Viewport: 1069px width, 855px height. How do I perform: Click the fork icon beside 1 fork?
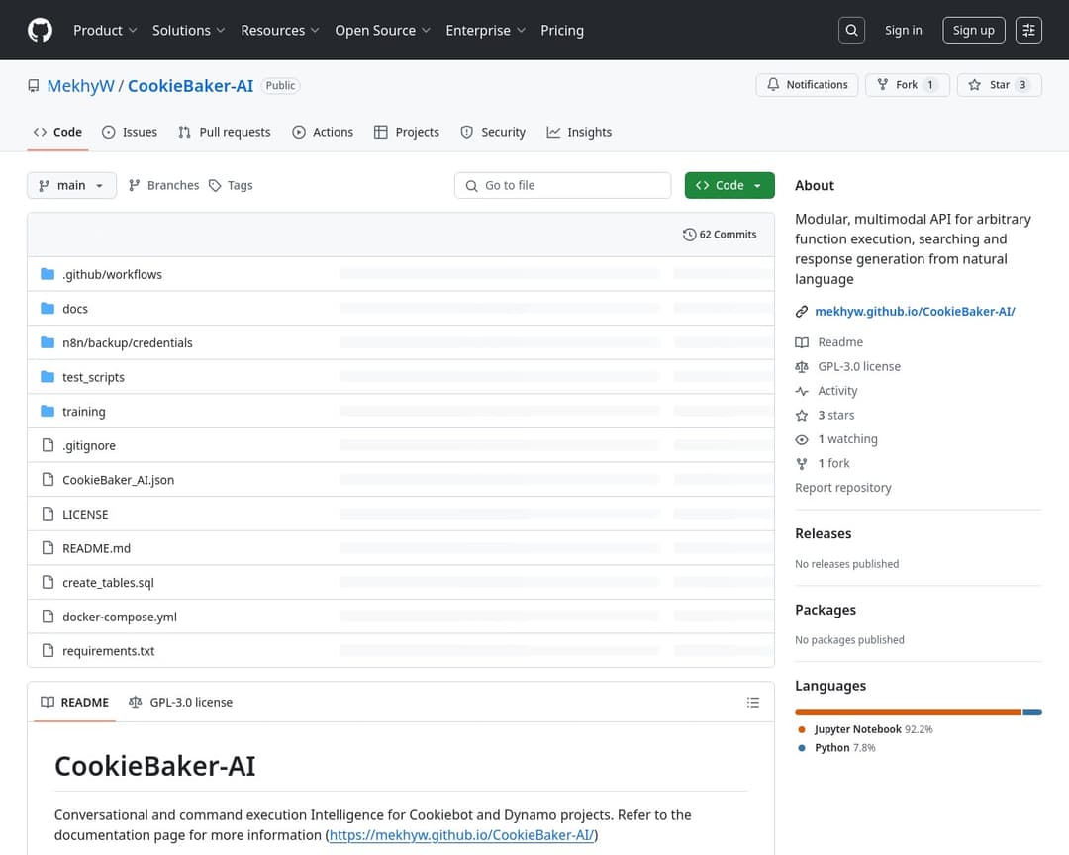pos(802,464)
